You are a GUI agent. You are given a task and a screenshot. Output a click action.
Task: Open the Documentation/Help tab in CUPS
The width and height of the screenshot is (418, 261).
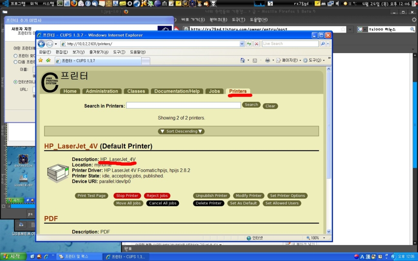coord(177,91)
